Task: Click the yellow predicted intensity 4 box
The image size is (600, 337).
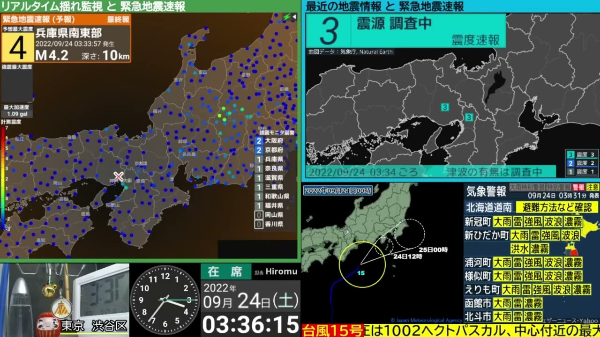Action: (x=17, y=48)
